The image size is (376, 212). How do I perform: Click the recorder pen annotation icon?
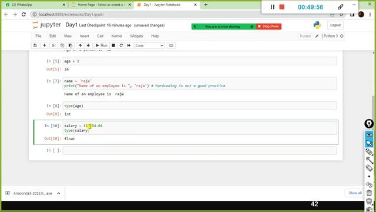click(x=340, y=7)
